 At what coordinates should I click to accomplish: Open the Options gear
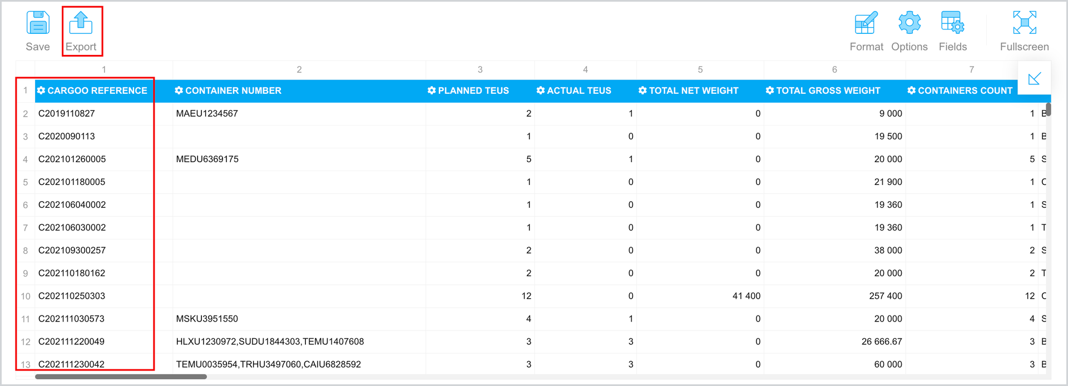[x=909, y=31]
